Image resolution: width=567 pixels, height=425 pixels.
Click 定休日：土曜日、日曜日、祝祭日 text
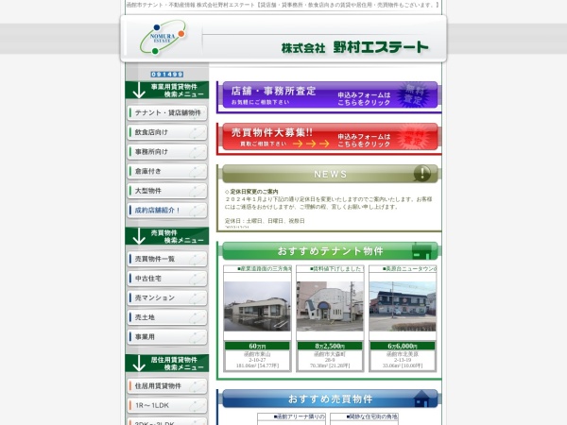(265, 220)
